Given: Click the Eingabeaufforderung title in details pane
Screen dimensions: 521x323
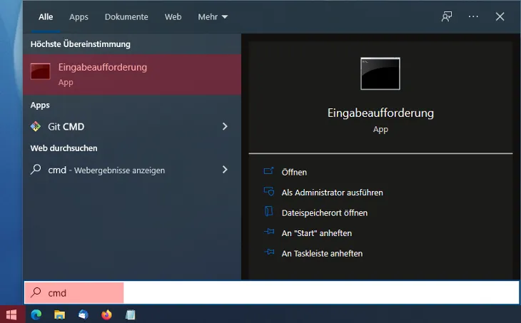Looking at the screenshot, I should click(380, 113).
